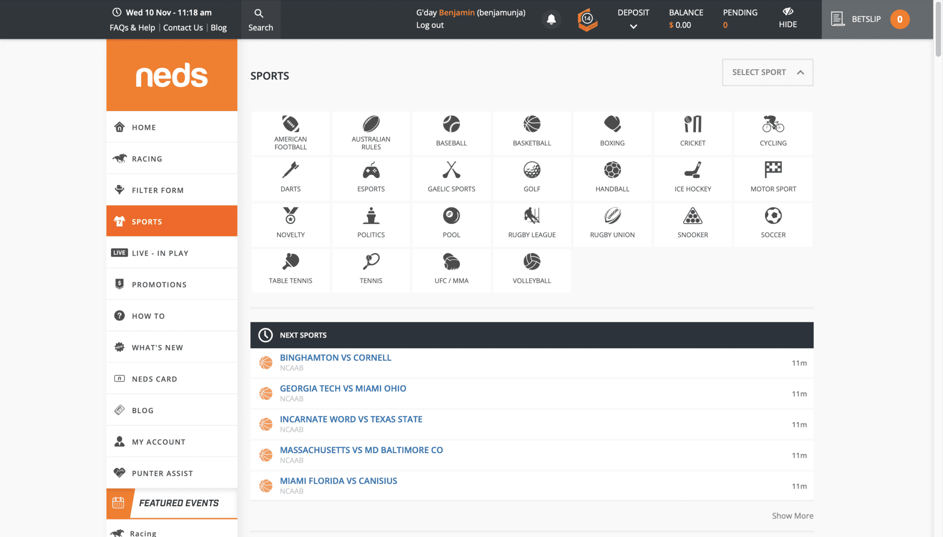Viewport: 943px width, 537px height.
Task: Open Racing in sidebar menu
Action: [172, 158]
